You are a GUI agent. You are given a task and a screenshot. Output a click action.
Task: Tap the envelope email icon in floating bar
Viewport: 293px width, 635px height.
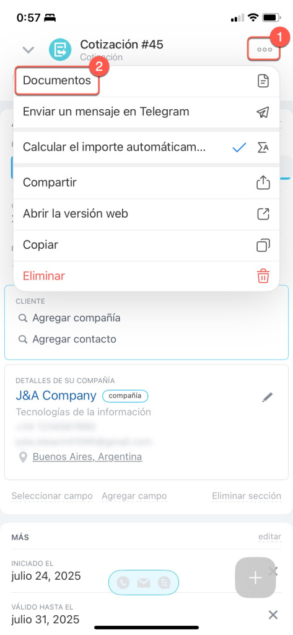[143, 582]
